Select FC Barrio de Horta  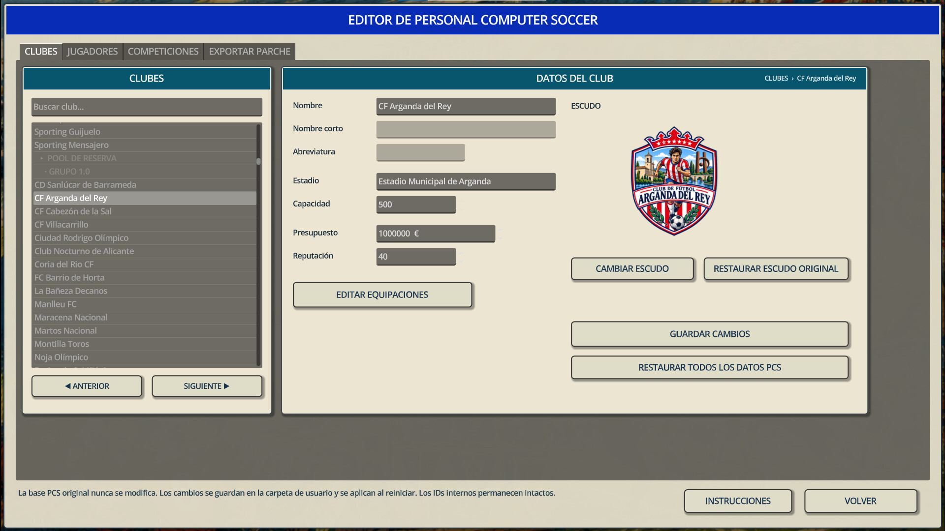145,278
